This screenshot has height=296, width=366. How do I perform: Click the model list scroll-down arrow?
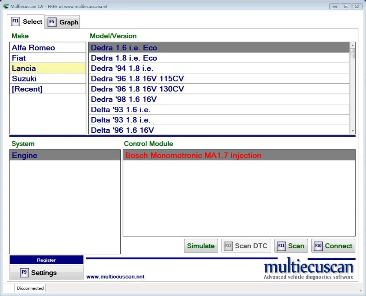point(352,131)
